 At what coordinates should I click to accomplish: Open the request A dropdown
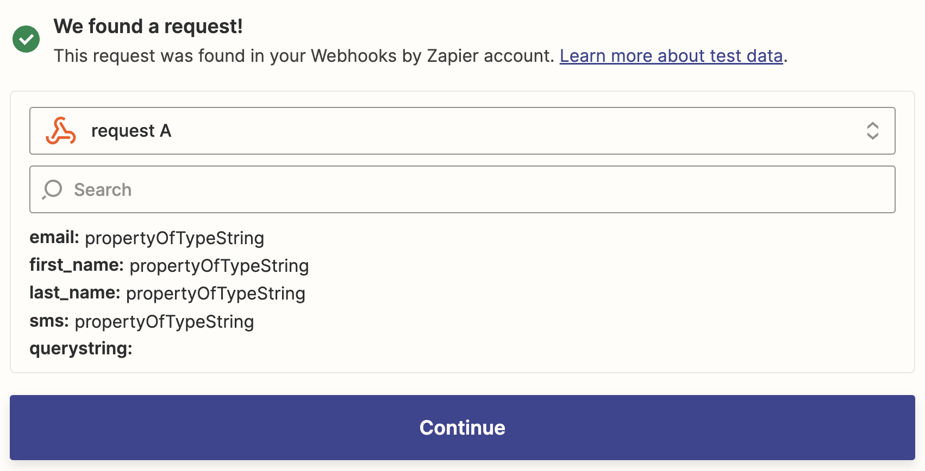pos(462,131)
